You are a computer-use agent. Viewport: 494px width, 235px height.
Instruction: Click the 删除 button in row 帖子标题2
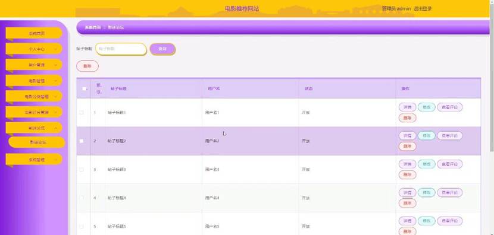click(407, 147)
